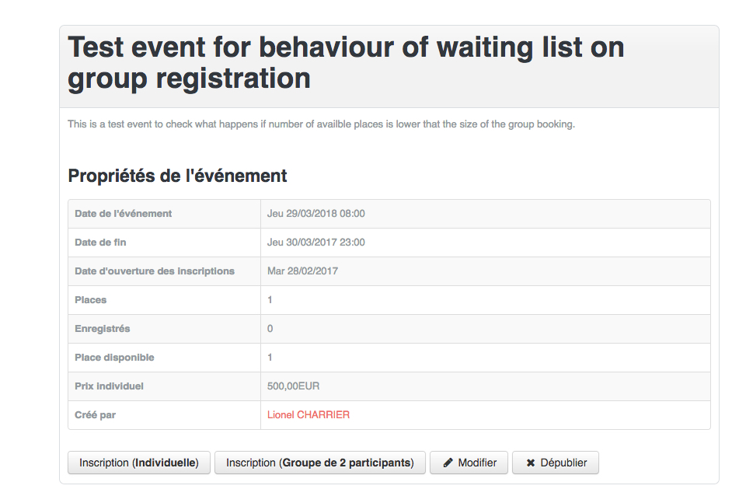Select the 500,00EUR price value
Screen dimensions: 746x496
(x=293, y=386)
